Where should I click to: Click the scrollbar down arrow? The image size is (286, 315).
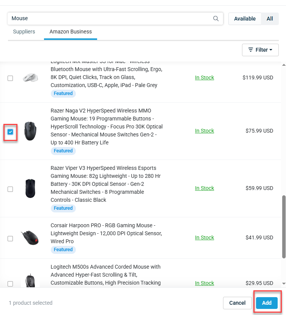pos(284,284)
